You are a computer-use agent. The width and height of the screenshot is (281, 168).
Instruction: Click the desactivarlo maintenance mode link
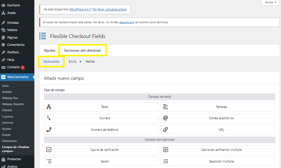(127, 22)
